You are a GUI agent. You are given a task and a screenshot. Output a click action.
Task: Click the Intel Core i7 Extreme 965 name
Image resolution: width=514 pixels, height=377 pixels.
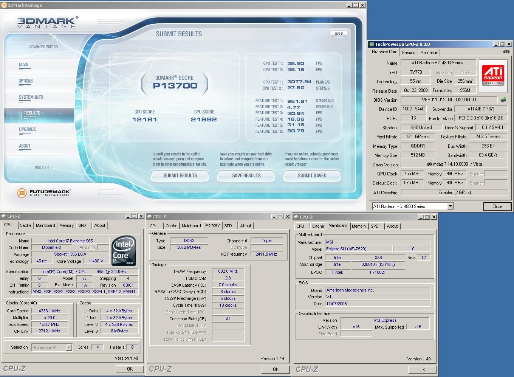tap(70, 241)
